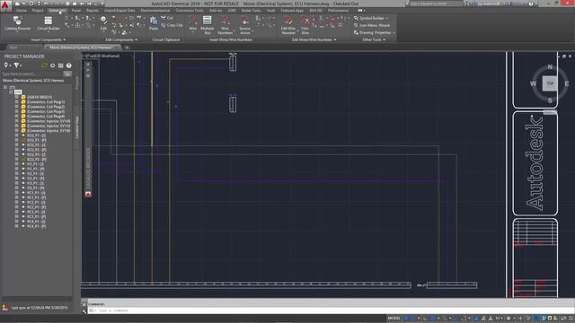Click the AutoCAD application menu logo
Screen dimensions: 575x323
[5, 5]
